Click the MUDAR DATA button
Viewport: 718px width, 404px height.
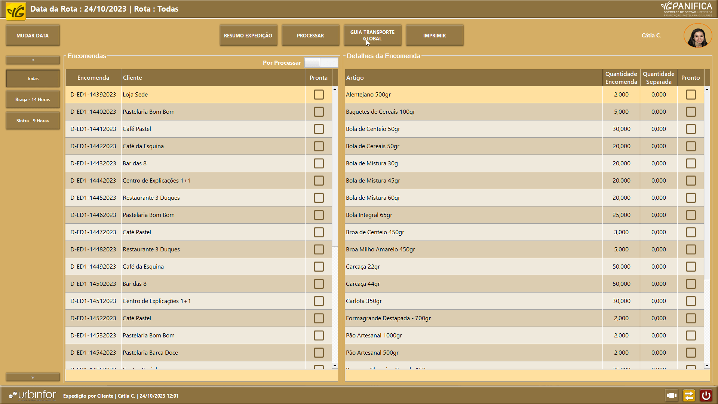(x=33, y=36)
